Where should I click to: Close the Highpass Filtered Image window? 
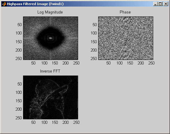166,4
